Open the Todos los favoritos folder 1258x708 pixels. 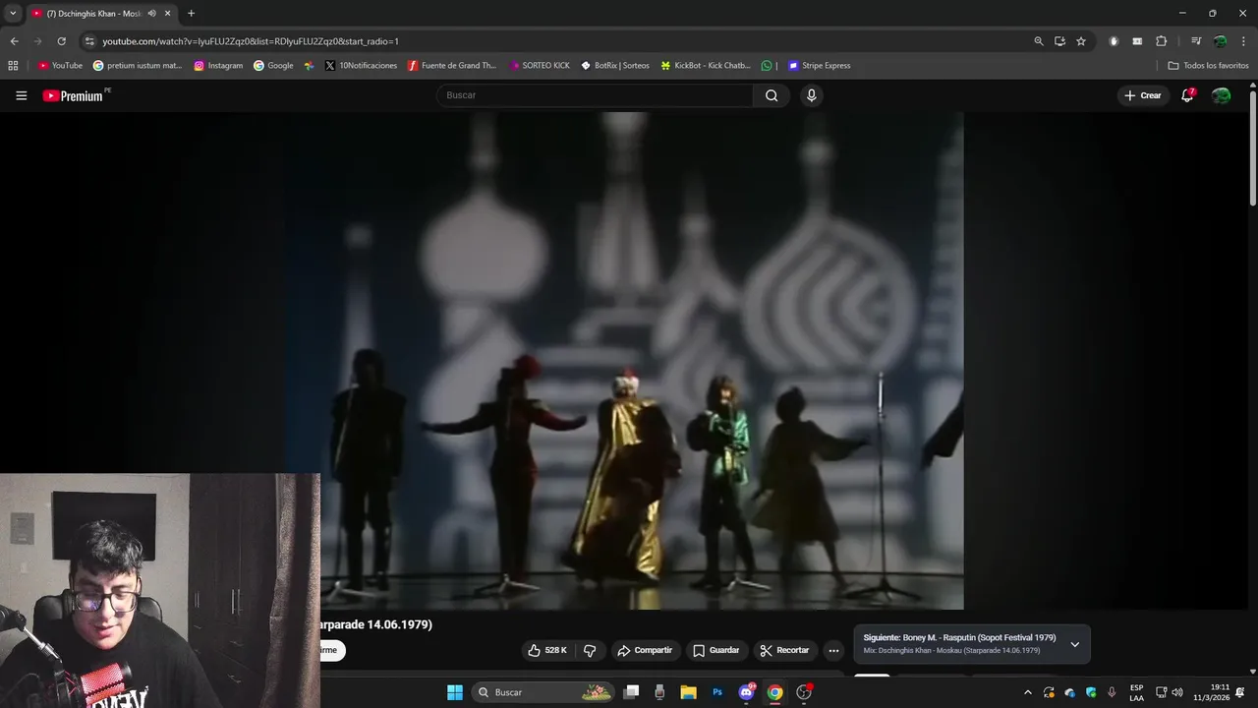(1208, 66)
